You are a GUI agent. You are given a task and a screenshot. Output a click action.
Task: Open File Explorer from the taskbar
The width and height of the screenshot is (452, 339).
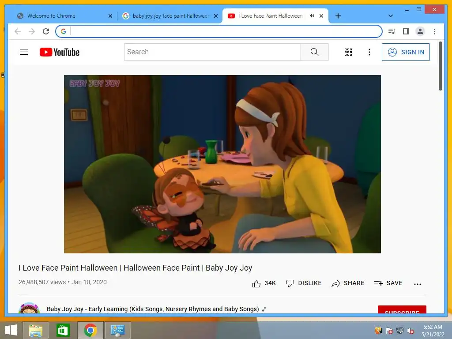(x=35, y=330)
